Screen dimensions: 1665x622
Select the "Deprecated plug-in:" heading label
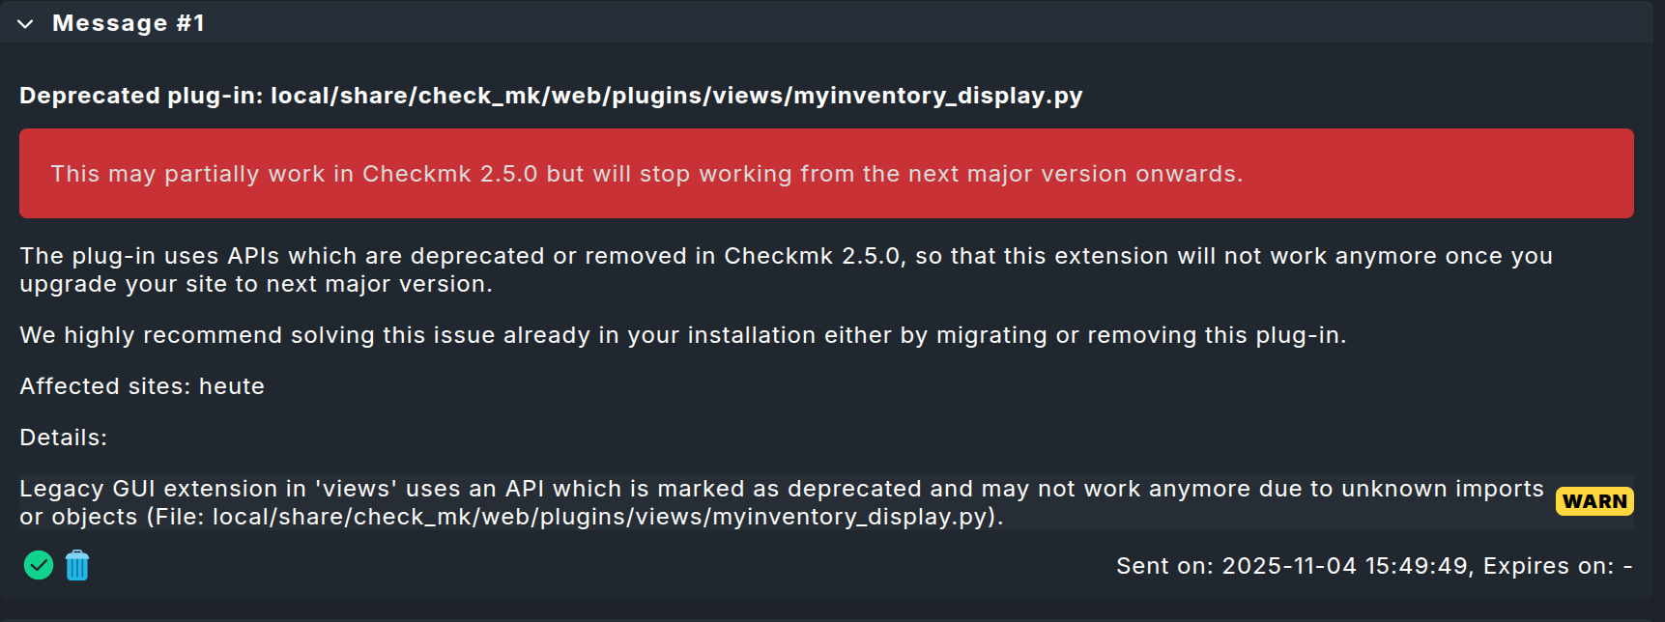coord(141,96)
